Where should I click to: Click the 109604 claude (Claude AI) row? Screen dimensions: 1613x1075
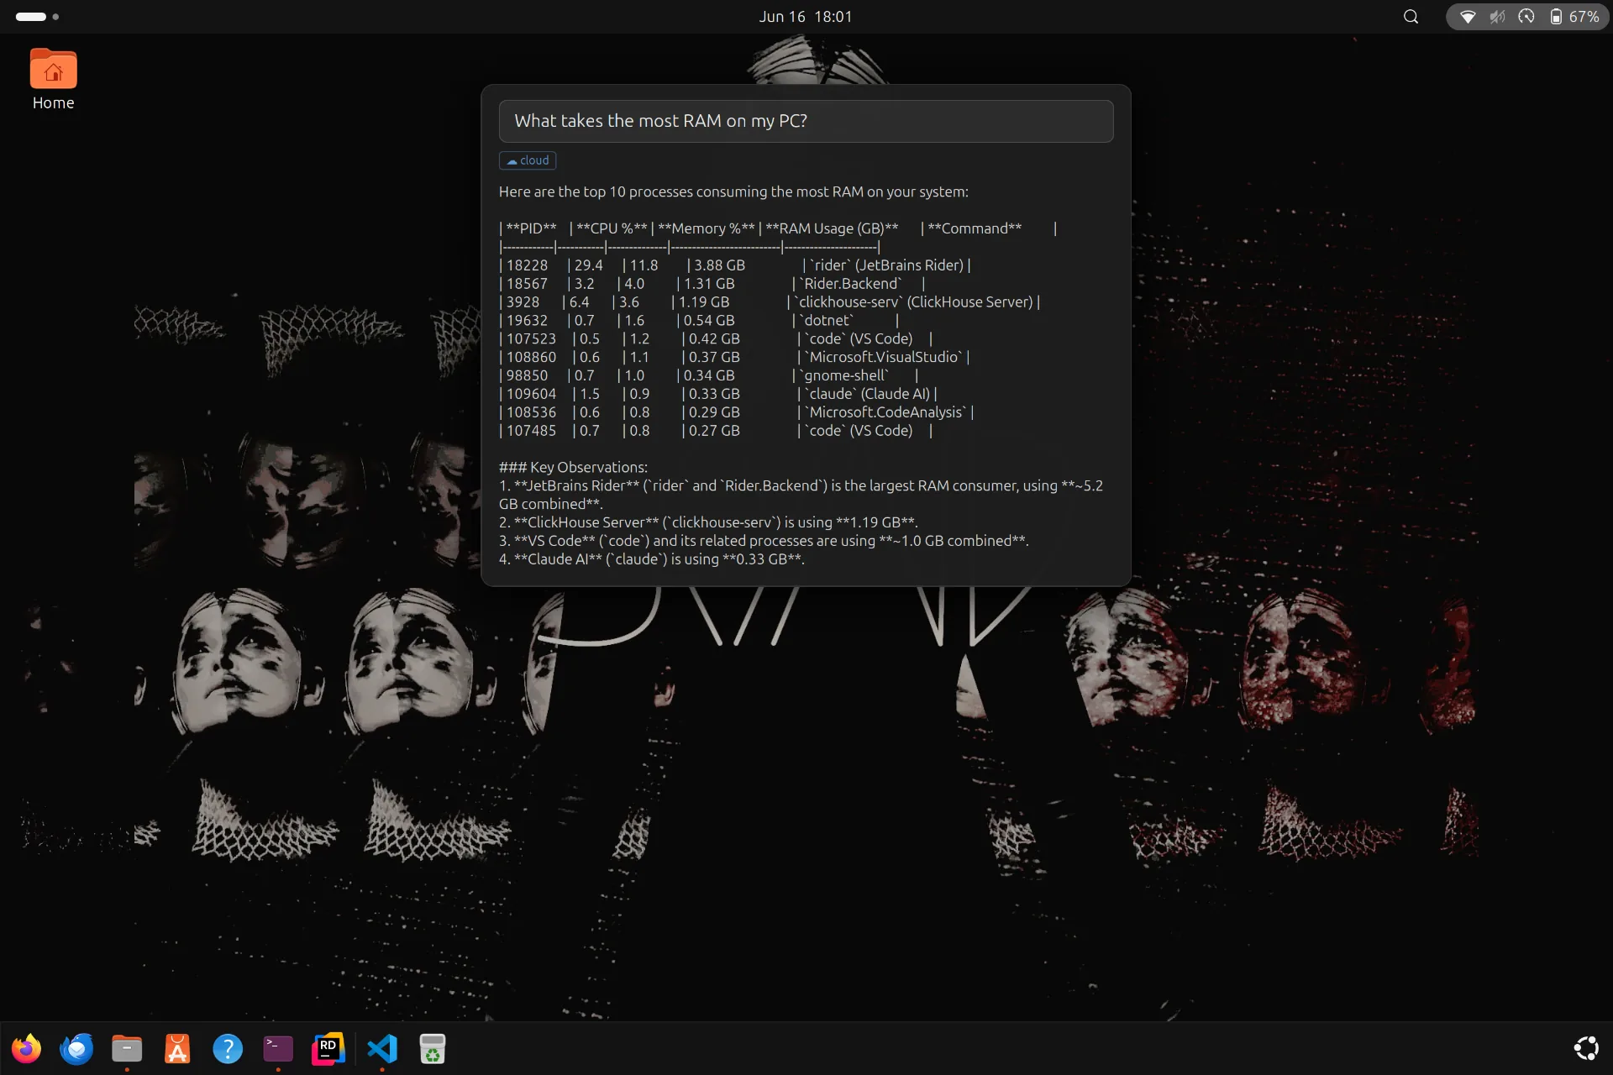pos(718,394)
